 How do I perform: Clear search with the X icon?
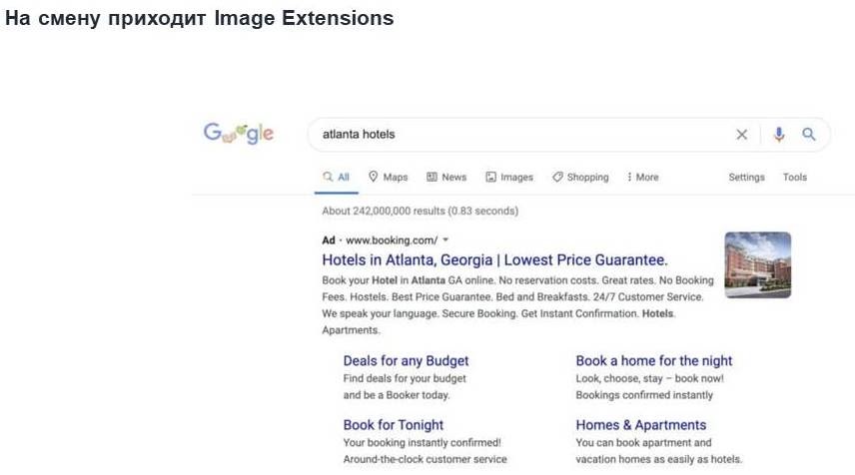point(741,135)
